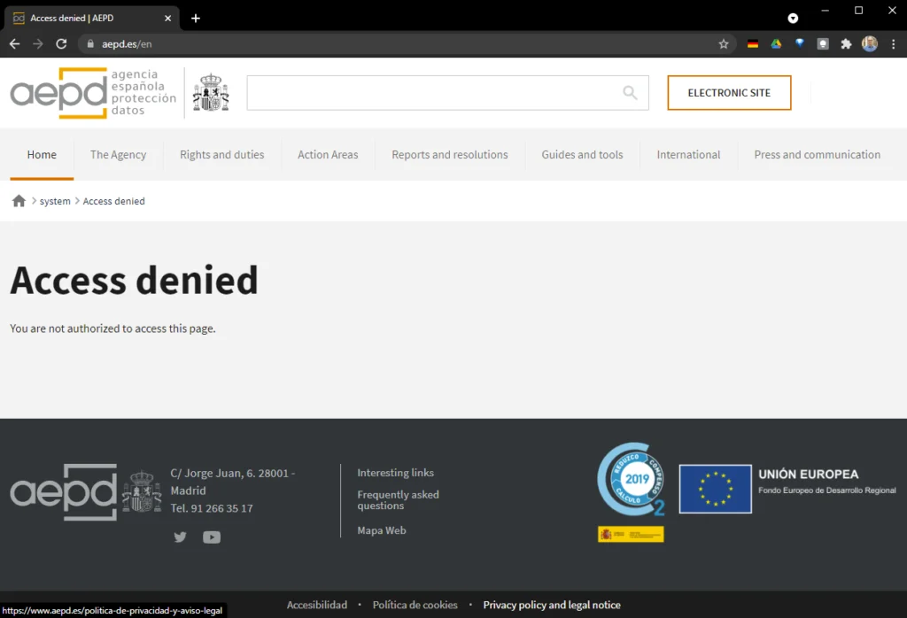This screenshot has width=907, height=618.
Task: Click the user profile avatar
Action: 870,44
